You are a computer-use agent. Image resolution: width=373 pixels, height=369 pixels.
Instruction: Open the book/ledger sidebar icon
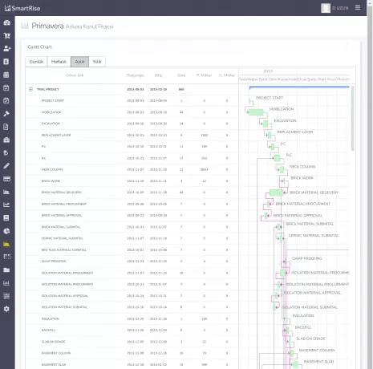[6, 217]
